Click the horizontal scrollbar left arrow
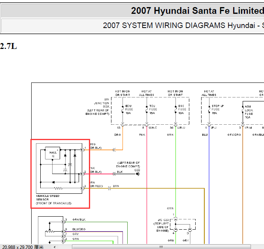264x249 pixels. pyautogui.click(x=55, y=247)
